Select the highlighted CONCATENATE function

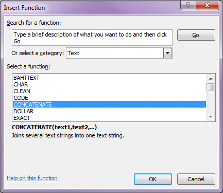(x=109, y=104)
